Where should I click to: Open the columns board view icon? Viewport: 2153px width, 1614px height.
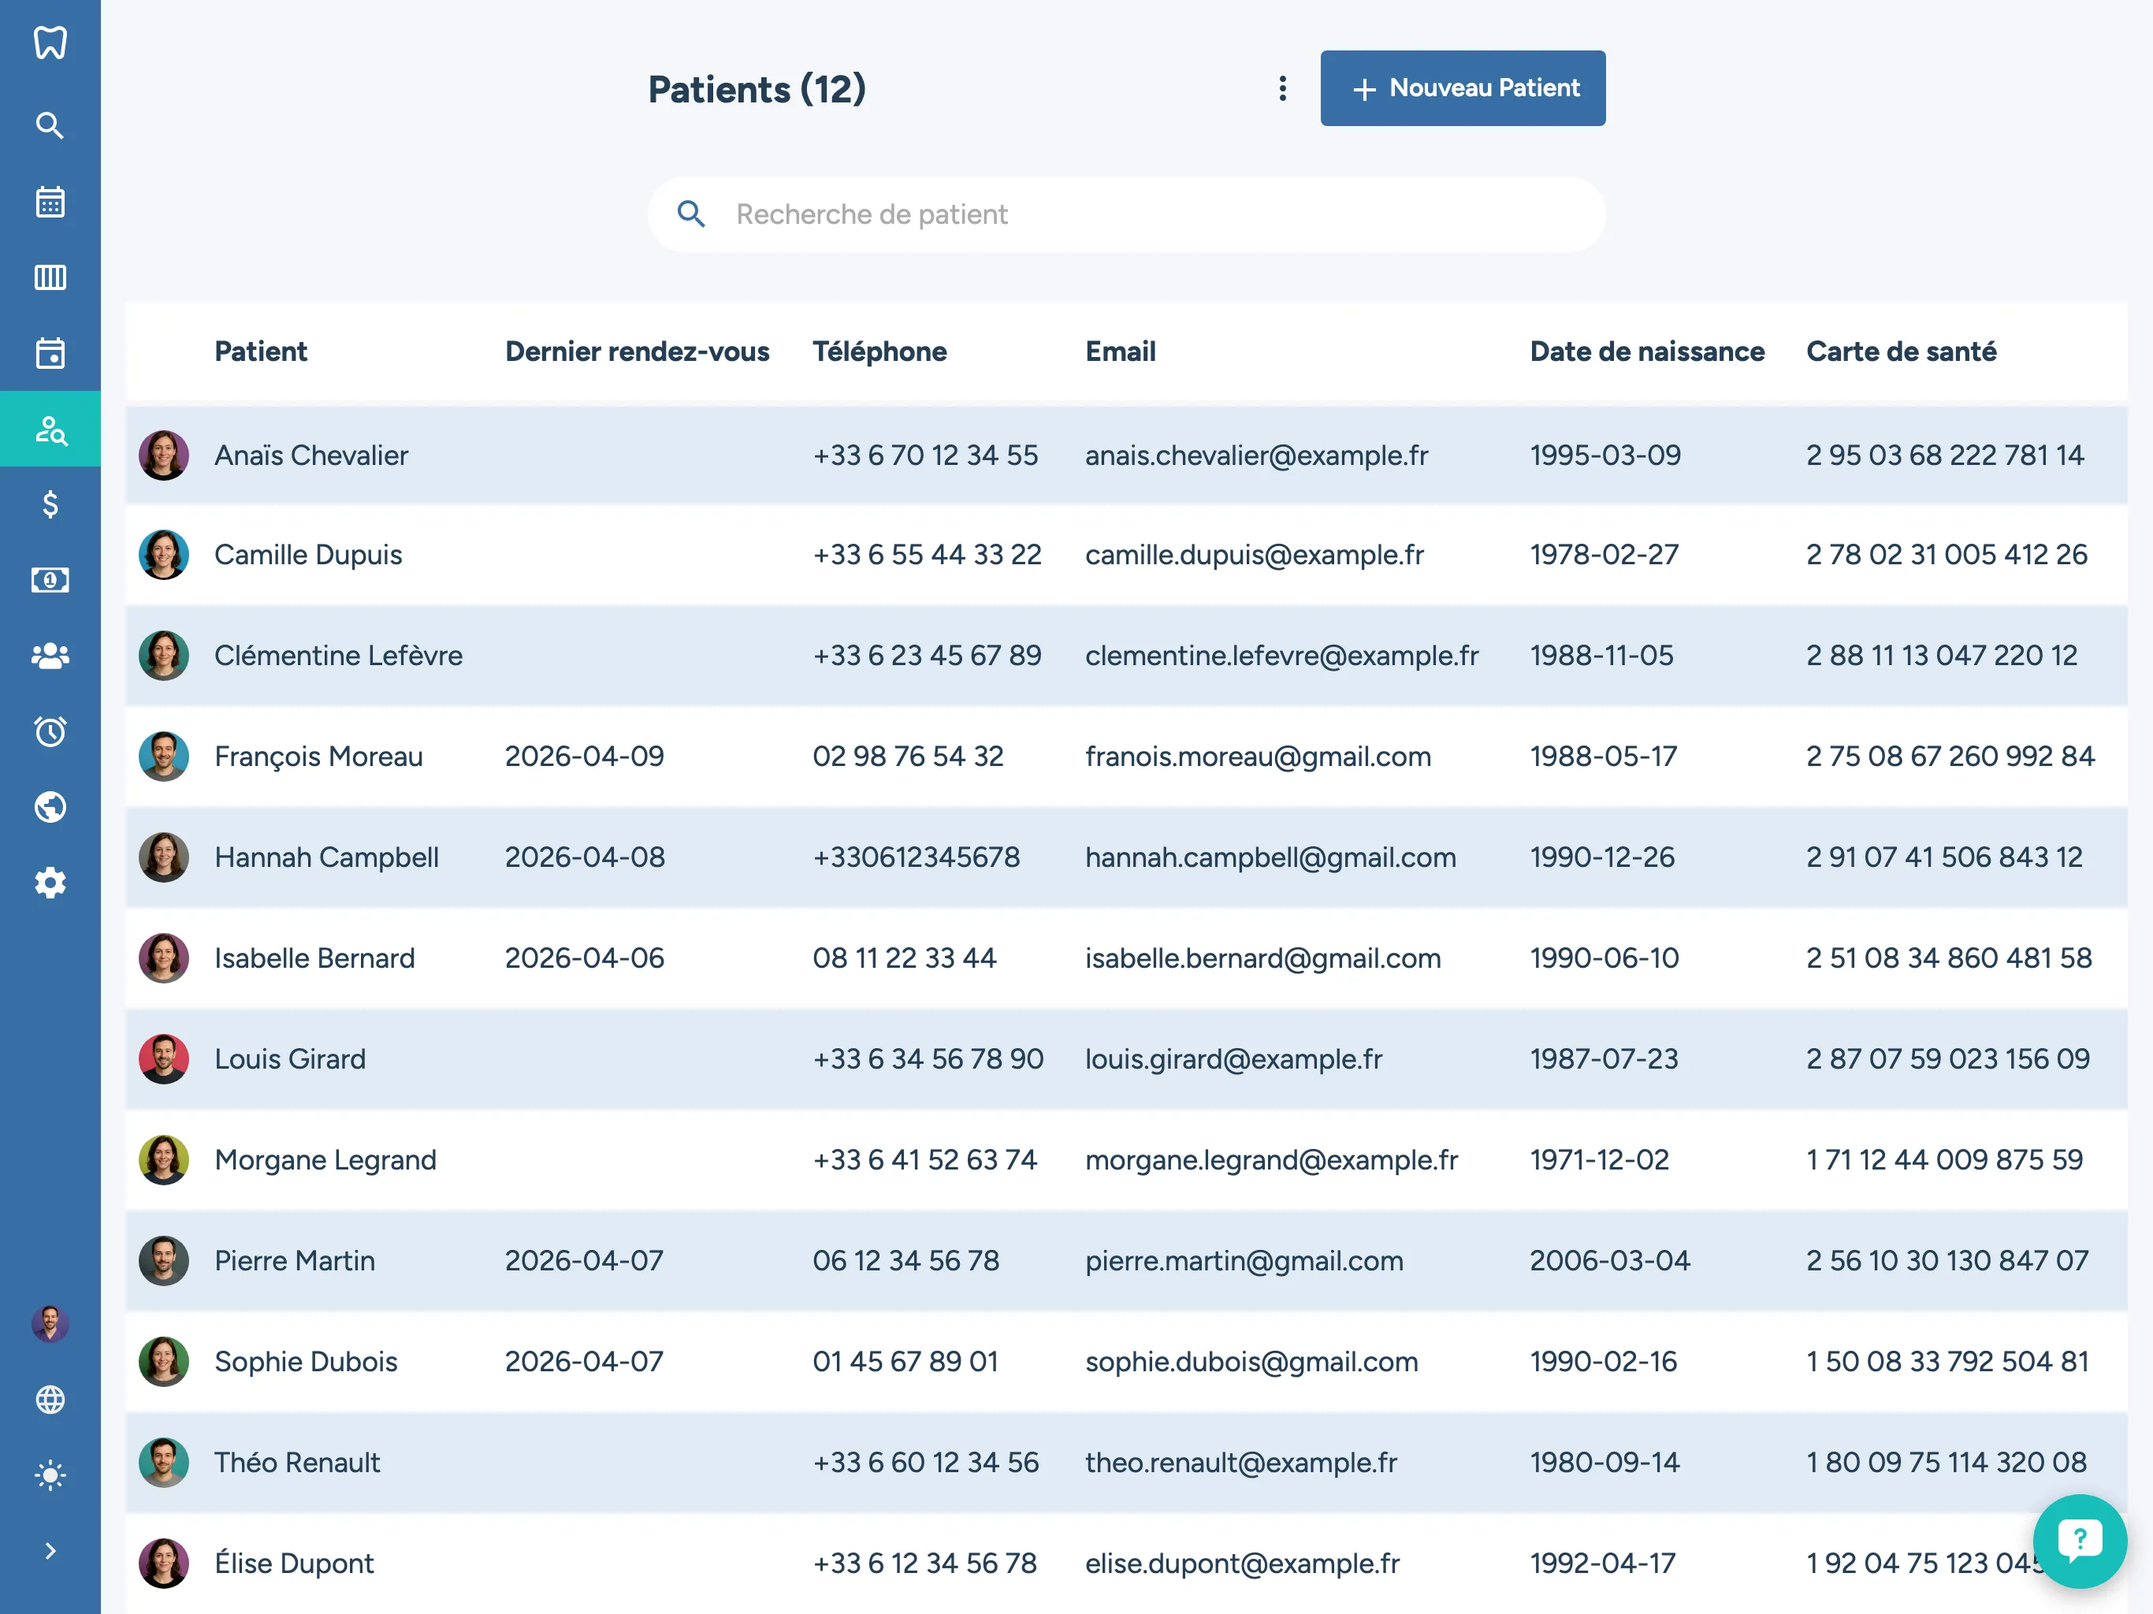pyautogui.click(x=50, y=277)
